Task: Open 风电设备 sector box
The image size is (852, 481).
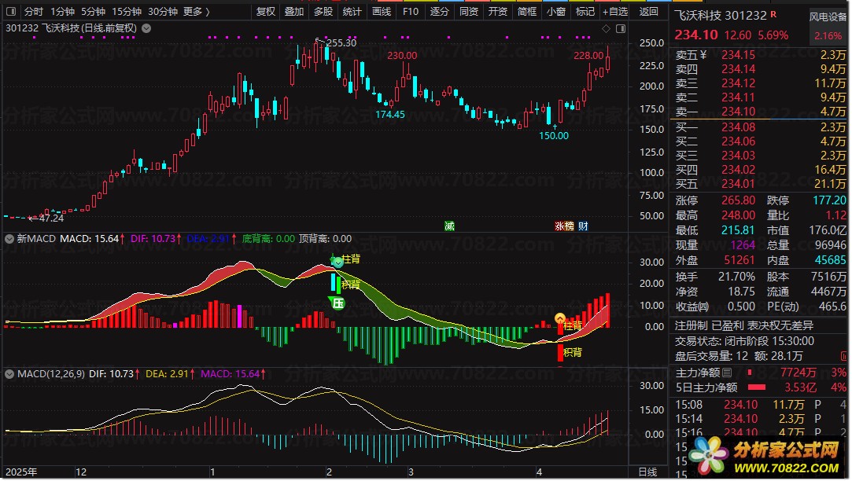Action: [x=828, y=26]
